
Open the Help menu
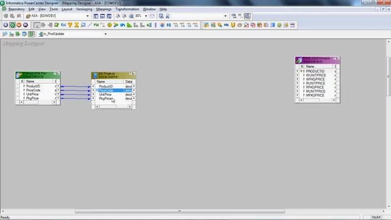(x=163, y=9)
